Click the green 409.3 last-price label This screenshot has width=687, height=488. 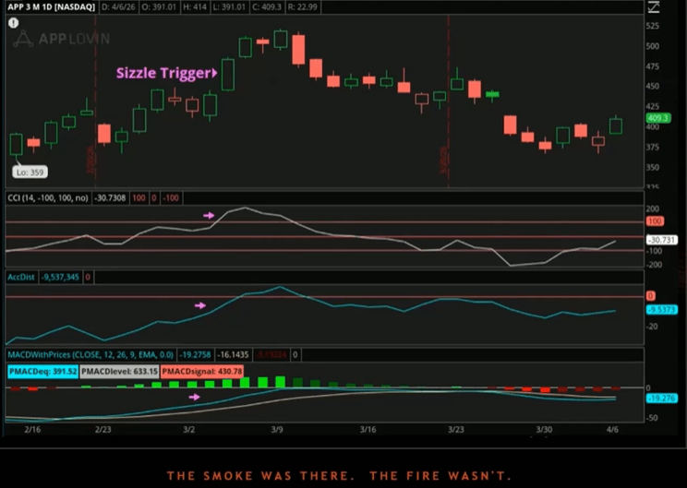(658, 118)
